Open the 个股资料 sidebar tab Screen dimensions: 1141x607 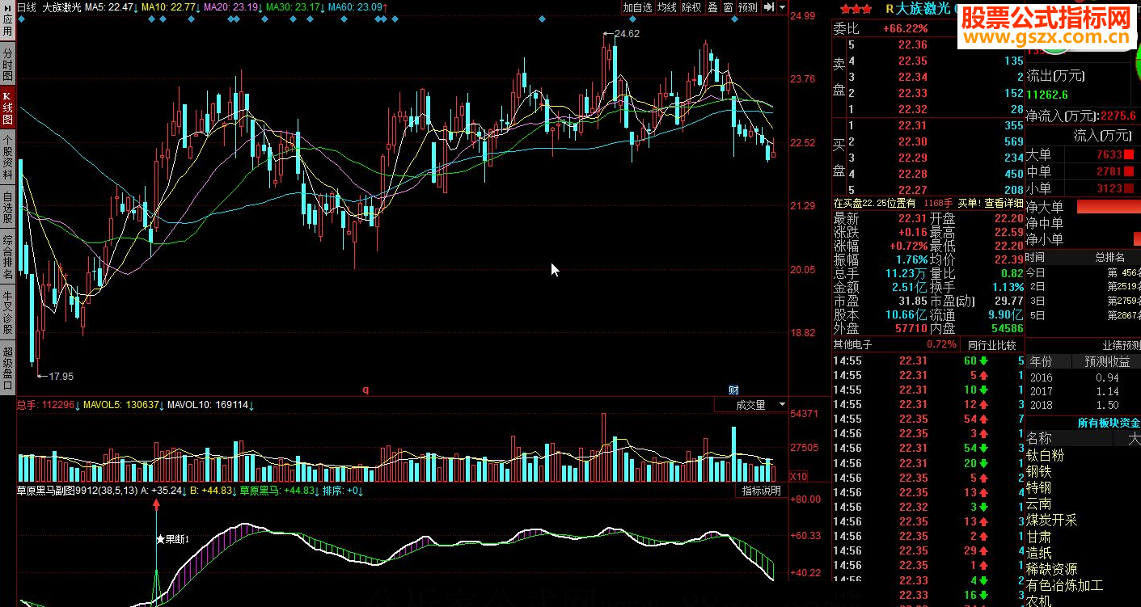[7, 157]
